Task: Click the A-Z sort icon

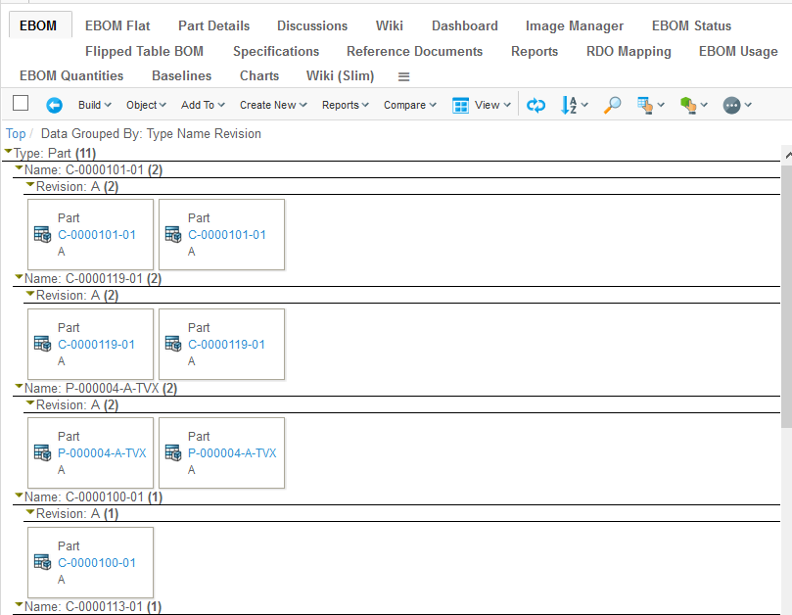Action: pyautogui.click(x=570, y=105)
